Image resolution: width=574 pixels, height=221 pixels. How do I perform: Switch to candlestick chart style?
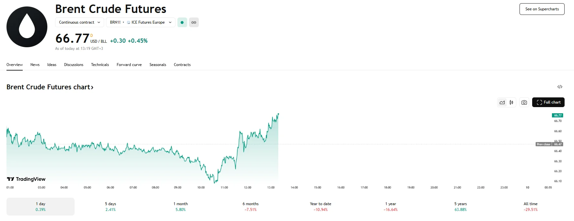click(x=511, y=103)
